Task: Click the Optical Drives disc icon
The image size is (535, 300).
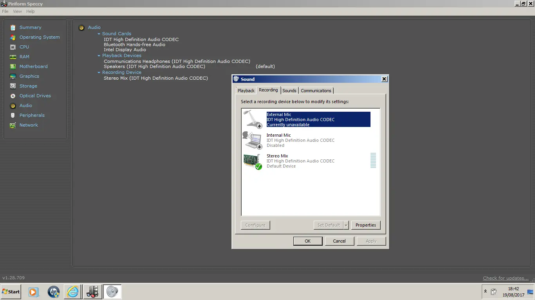Action: tap(13, 96)
